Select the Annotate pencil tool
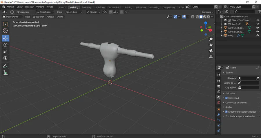Screen dimensions: 261x138 (5, 66)
